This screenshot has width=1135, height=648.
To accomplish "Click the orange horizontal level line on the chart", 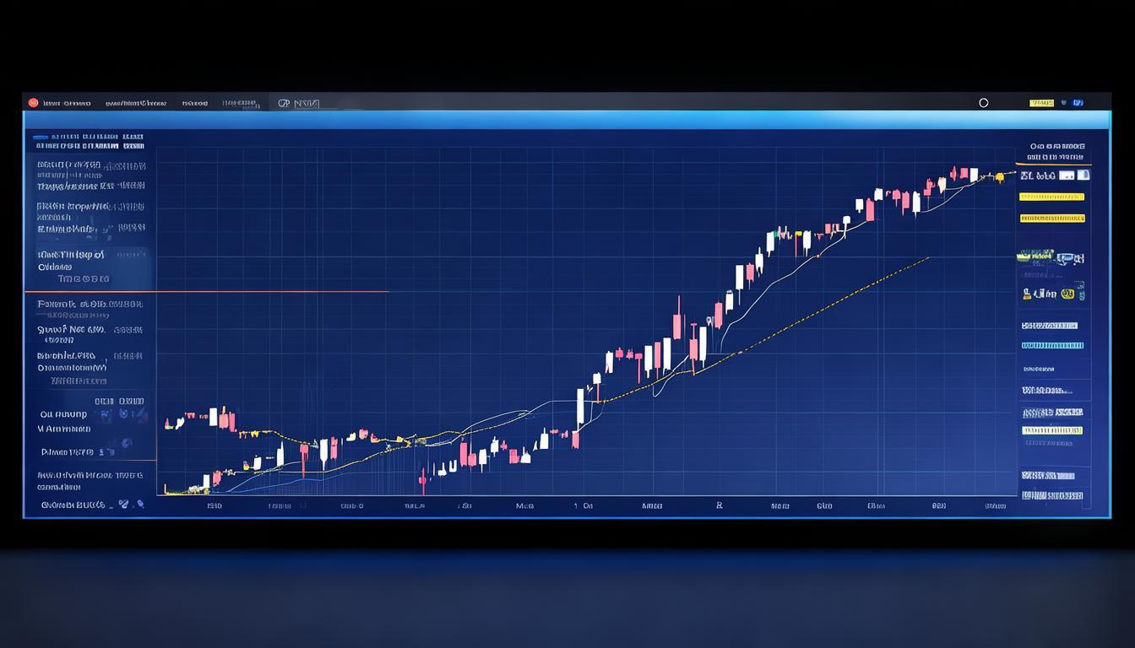I will click(x=270, y=291).
